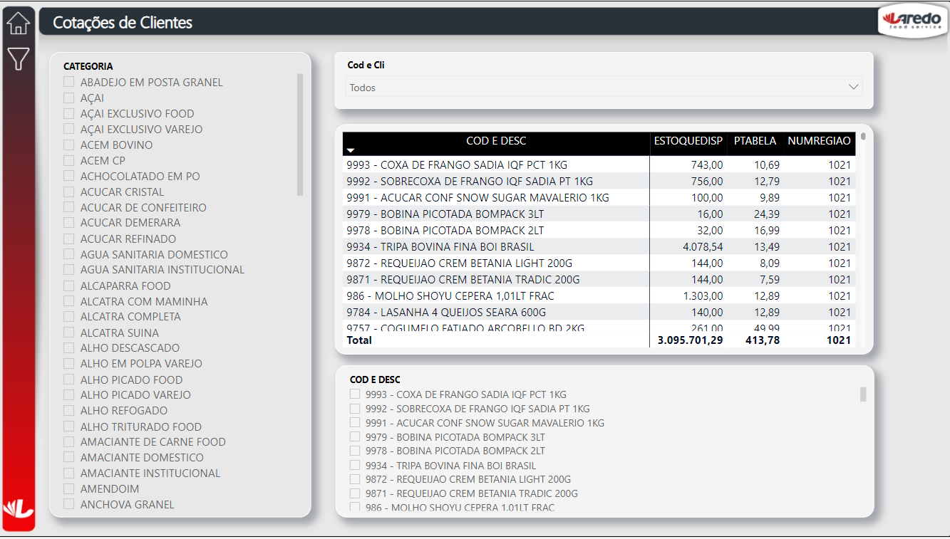This screenshot has width=950, height=539.
Task: Check ACHOCOLATADO EM PO category
Action: pyautogui.click(x=69, y=176)
